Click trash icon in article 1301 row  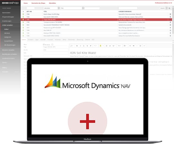pyautogui.click(x=170, y=33)
